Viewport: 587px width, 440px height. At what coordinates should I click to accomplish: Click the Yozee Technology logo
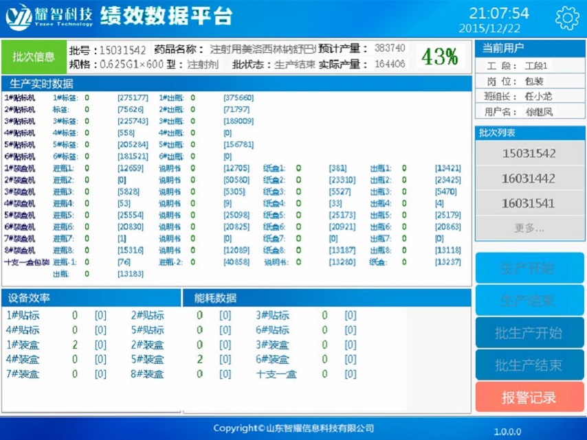coord(48,17)
